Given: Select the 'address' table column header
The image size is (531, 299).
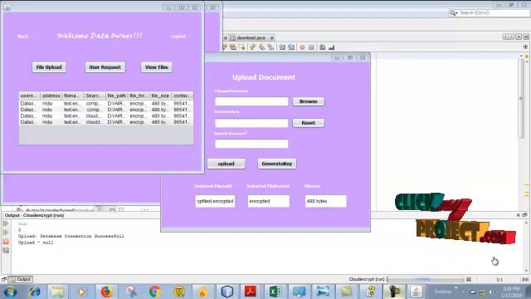Looking at the screenshot, I should [x=51, y=96].
